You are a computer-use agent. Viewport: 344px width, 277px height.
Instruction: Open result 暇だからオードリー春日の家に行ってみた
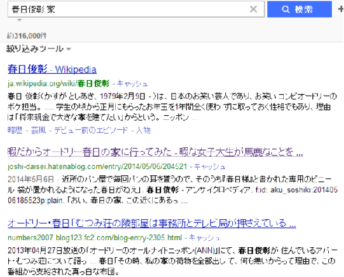(156, 152)
